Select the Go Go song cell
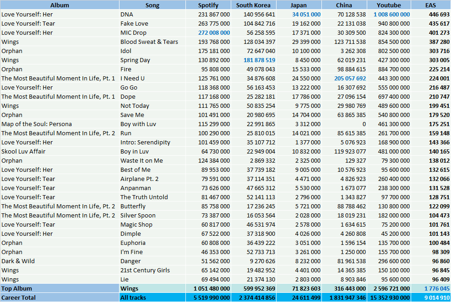Image resolution: width=451 pixels, height=302 pixels. pos(152,88)
